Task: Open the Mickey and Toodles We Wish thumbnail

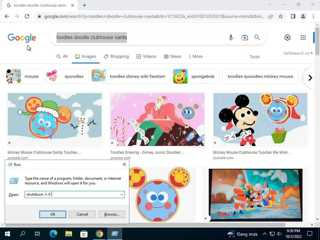Action: 260,120
